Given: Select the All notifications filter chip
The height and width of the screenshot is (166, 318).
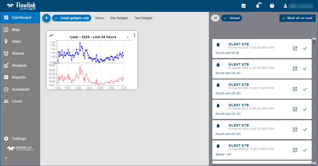Looking at the screenshot, I should [215, 18].
